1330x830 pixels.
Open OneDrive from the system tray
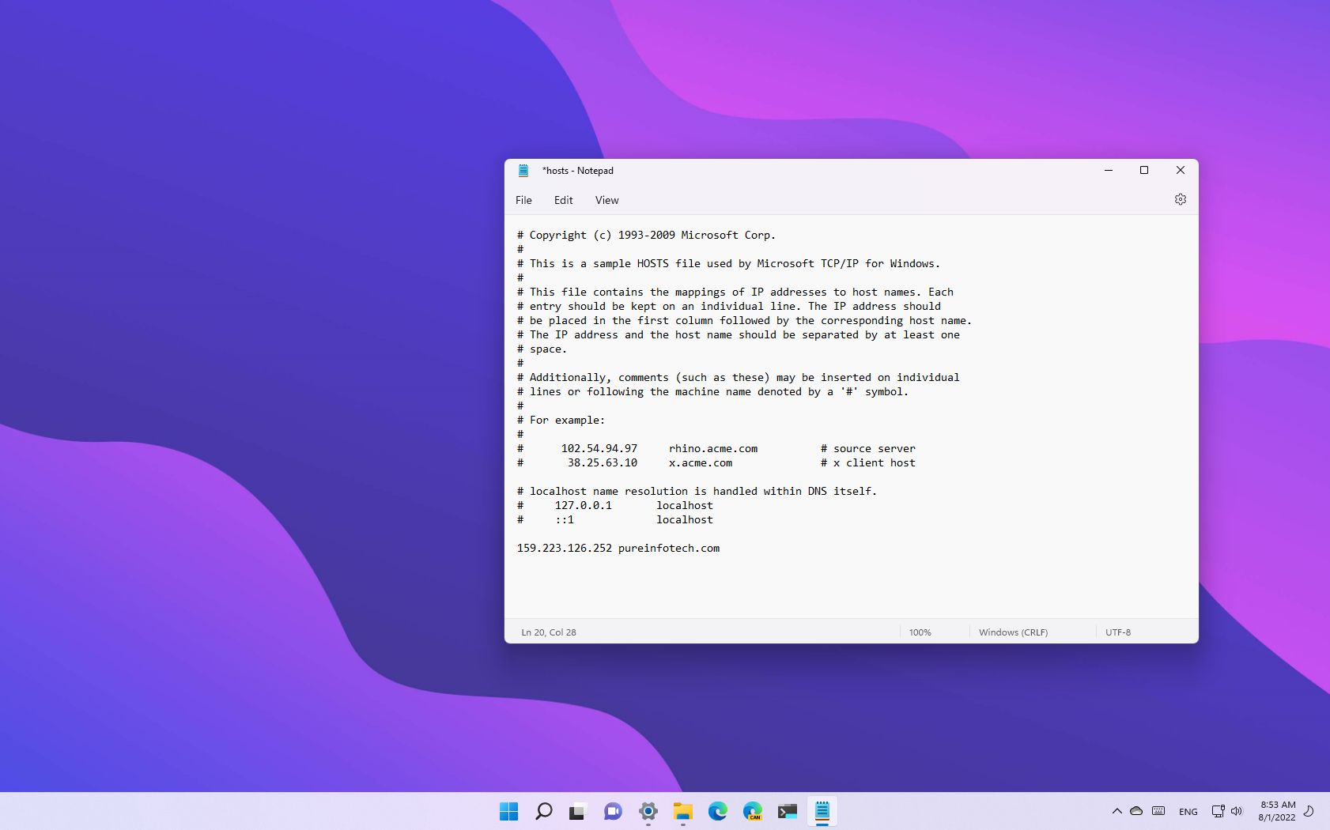click(1136, 811)
